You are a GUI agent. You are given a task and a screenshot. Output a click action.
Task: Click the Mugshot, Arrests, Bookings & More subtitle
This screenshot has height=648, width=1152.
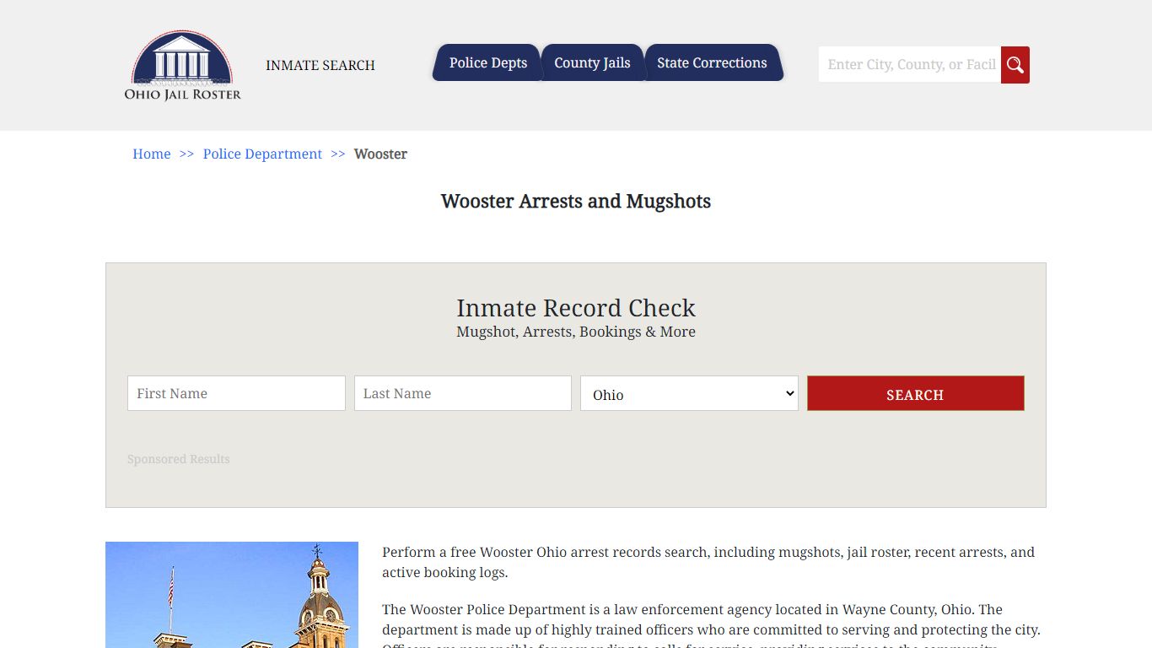point(576,332)
